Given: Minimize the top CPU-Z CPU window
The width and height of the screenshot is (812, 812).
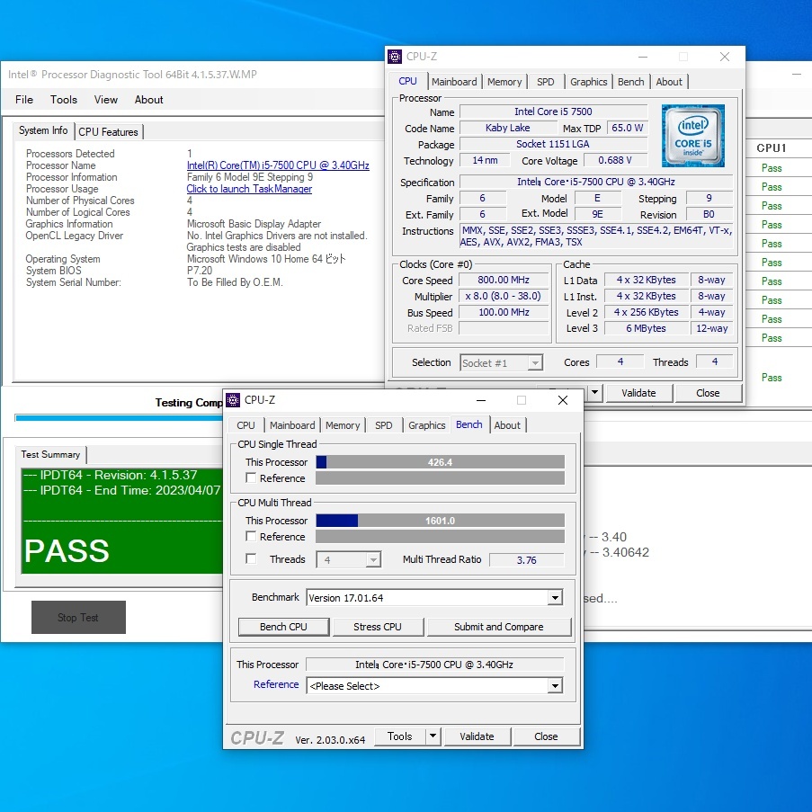Looking at the screenshot, I should click(643, 57).
